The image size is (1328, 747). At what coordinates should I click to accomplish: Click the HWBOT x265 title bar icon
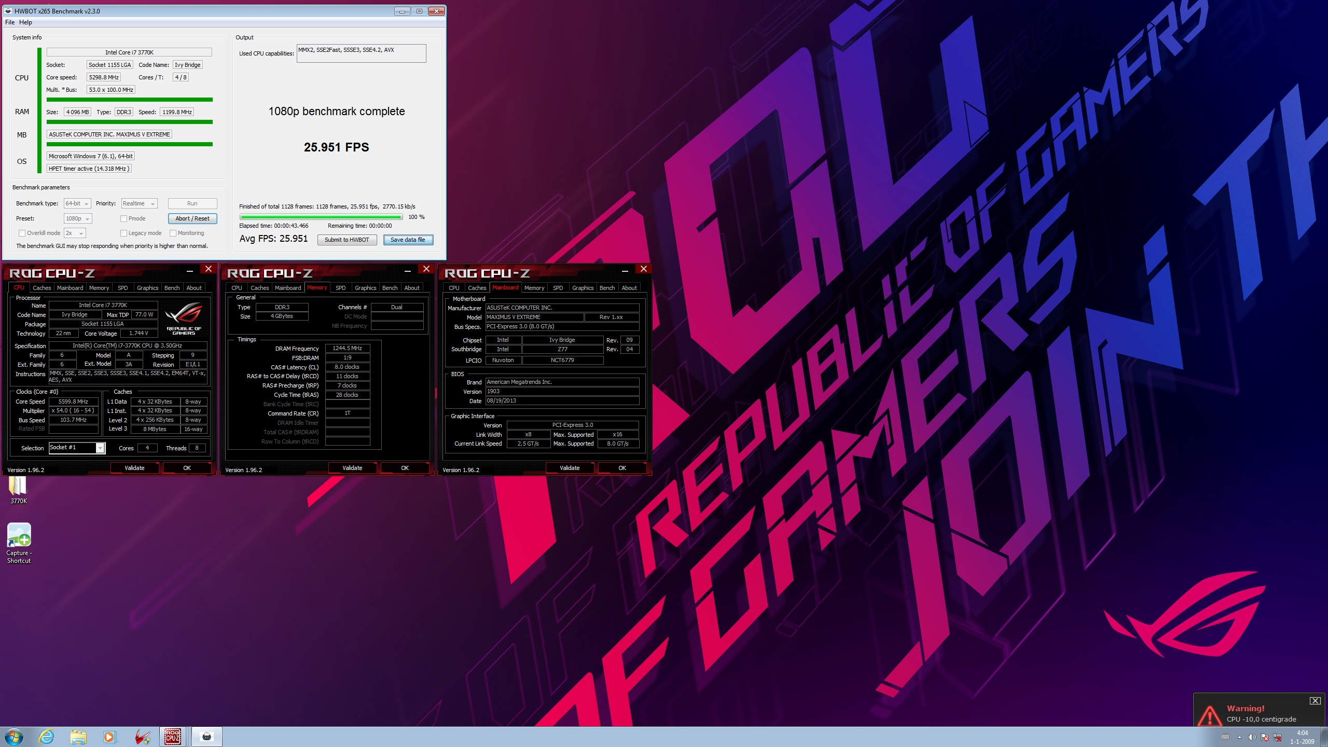tap(8, 11)
